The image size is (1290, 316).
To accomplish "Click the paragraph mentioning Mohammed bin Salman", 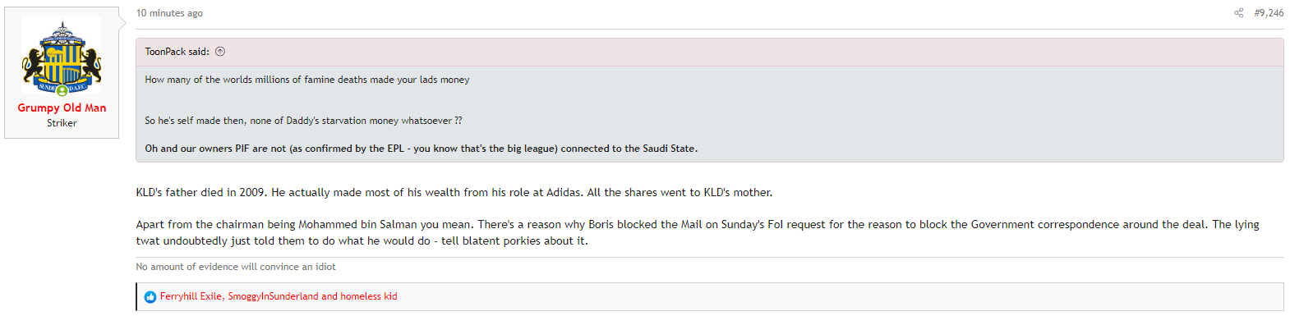I will tap(698, 232).
